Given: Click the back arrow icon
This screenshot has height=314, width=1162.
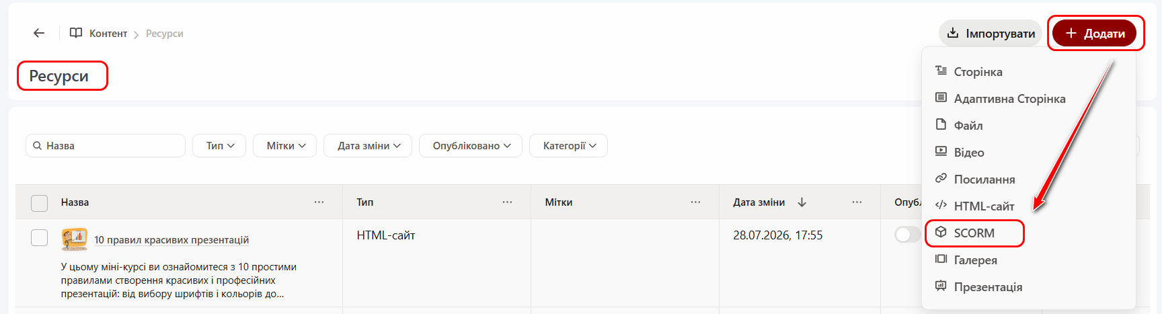Looking at the screenshot, I should tap(39, 33).
